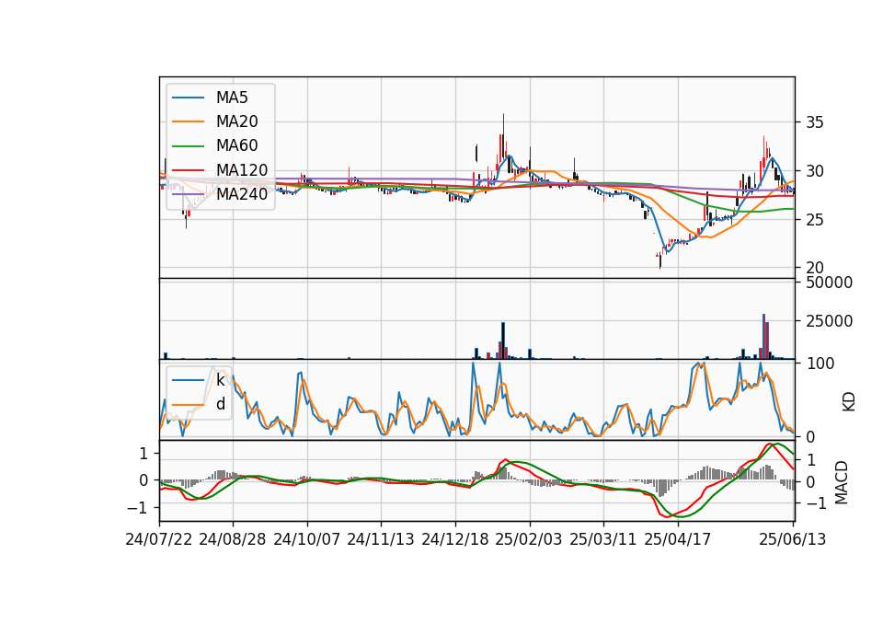The width and height of the screenshot is (883, 635).
Task: Click the KD vertical axis title
Action: pos(848,402)
